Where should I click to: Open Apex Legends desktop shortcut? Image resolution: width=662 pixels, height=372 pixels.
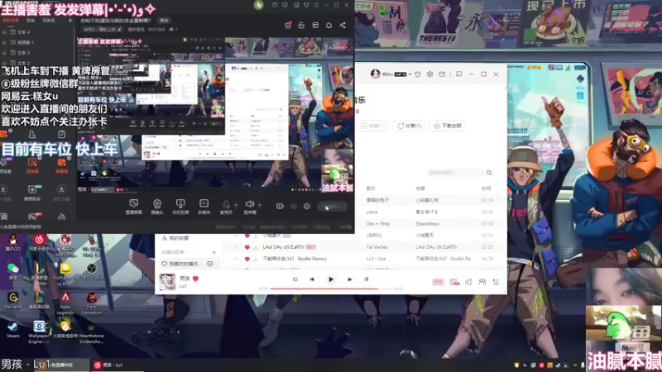coord(65,303)
